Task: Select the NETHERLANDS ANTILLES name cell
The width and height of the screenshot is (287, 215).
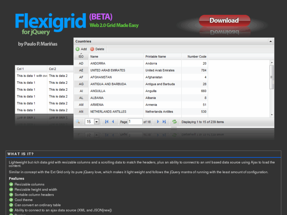Action: pos(116,112)
